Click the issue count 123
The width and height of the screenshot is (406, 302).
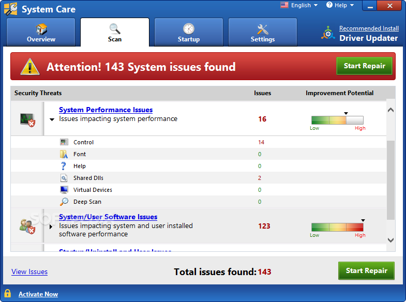point(264,226)
